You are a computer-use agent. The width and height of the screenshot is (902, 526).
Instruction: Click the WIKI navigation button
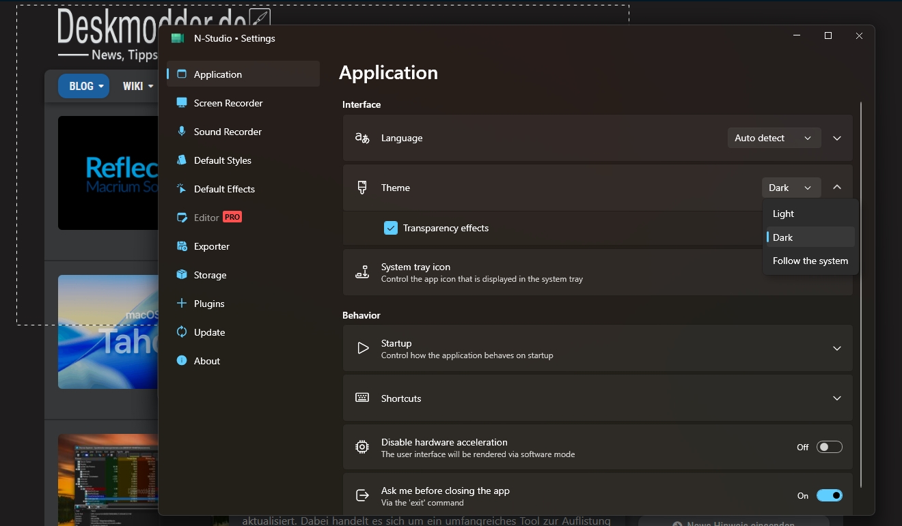pyautogui.click(x=138, y=86)
